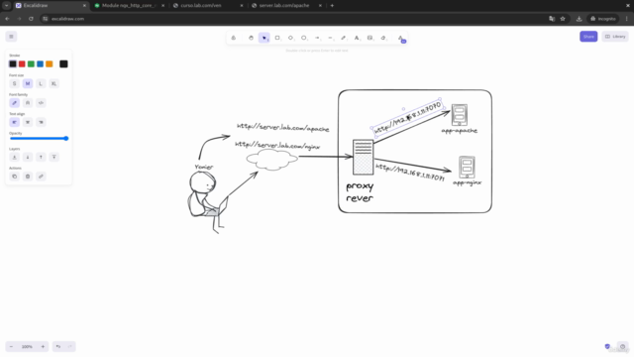The image size is (634, 357).
Task: Select the Text tool
Action: click(x=357, y=38)
